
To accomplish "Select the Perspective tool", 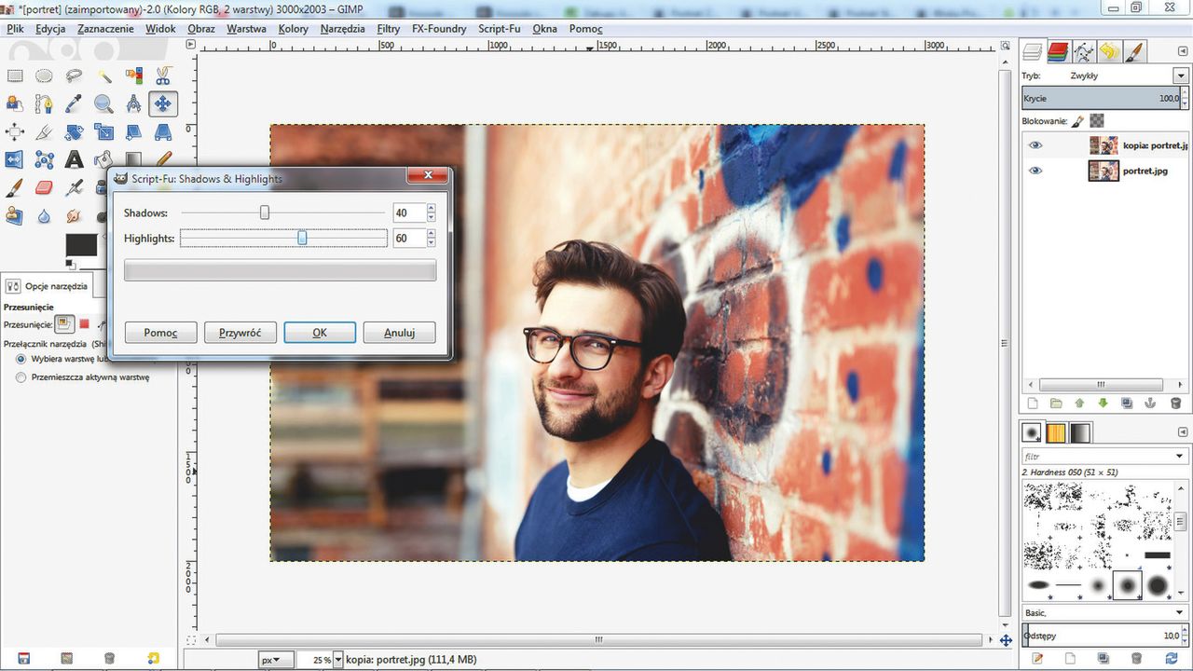I will 163,132.
